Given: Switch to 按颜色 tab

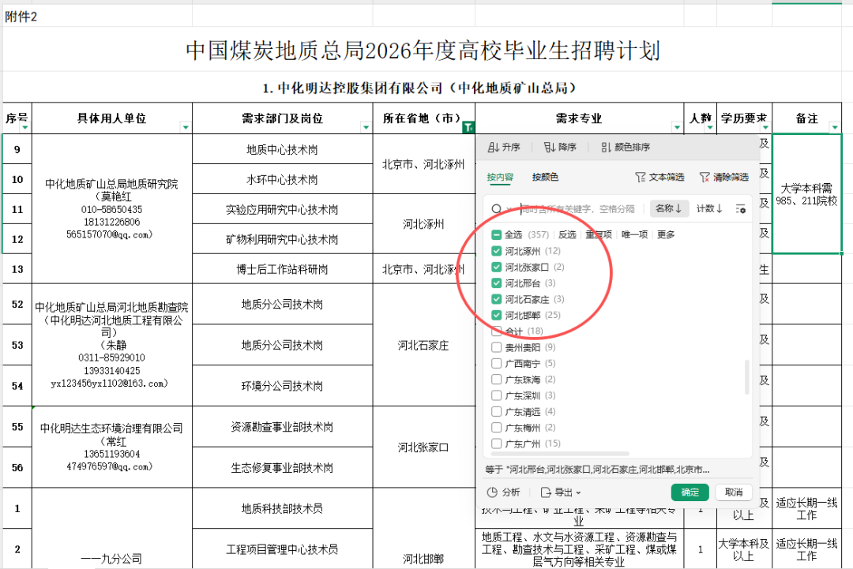Looking at the screenshot, I should [x=545, y=178].
